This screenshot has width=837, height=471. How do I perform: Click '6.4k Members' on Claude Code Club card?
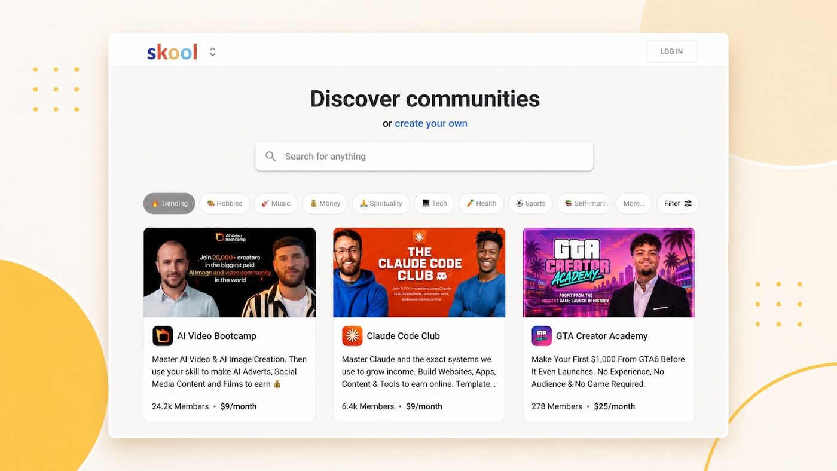click(x=368, y=406)
